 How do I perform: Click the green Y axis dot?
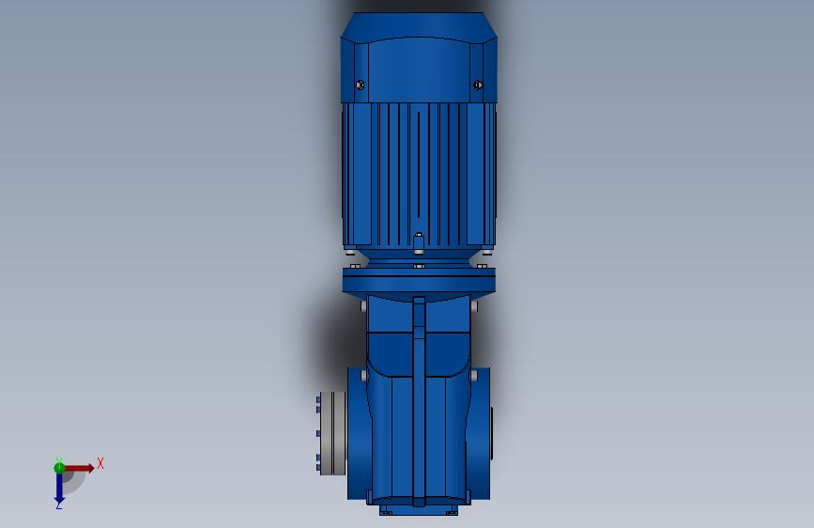pos(59,468)
